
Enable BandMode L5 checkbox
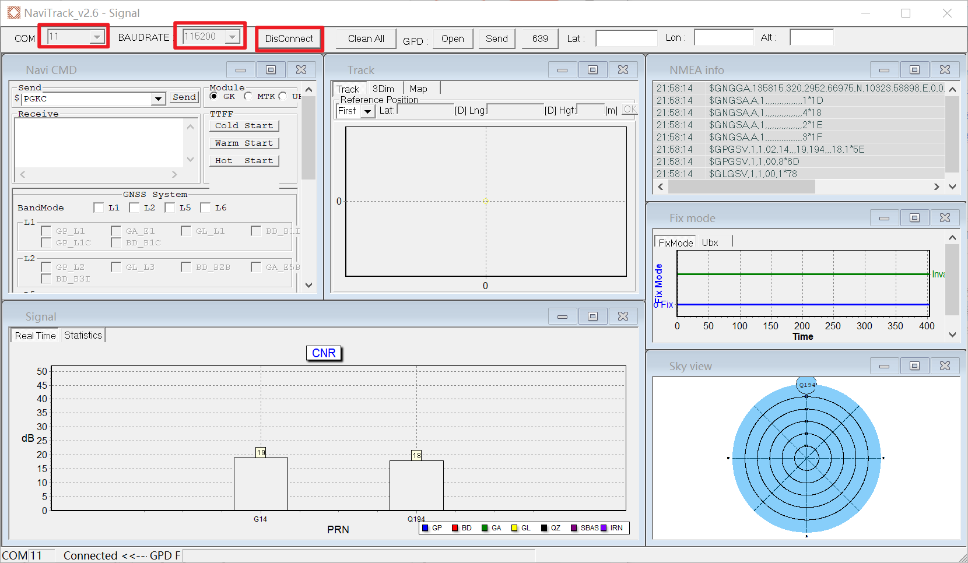coord(170,207)
